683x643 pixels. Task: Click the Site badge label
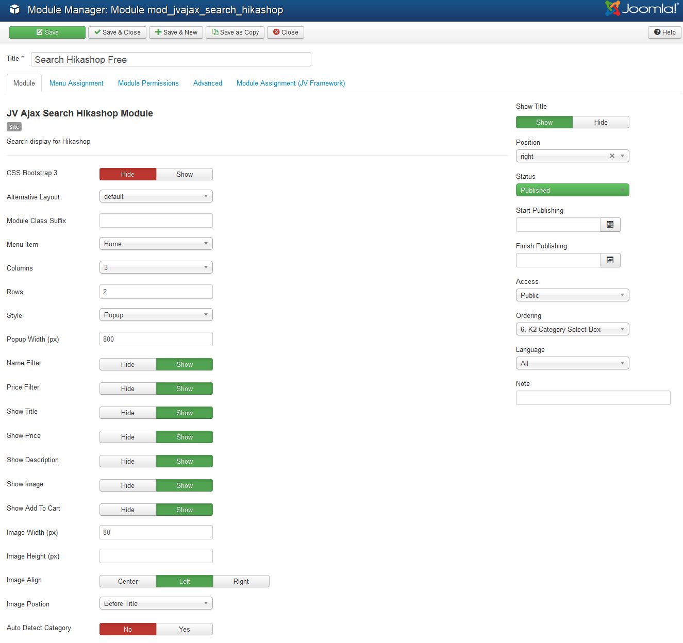click(14, 127)
